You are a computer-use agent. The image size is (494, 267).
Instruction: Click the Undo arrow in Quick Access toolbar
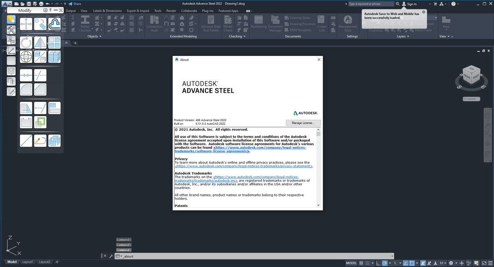pyautogui.click(x=48, y=4)
